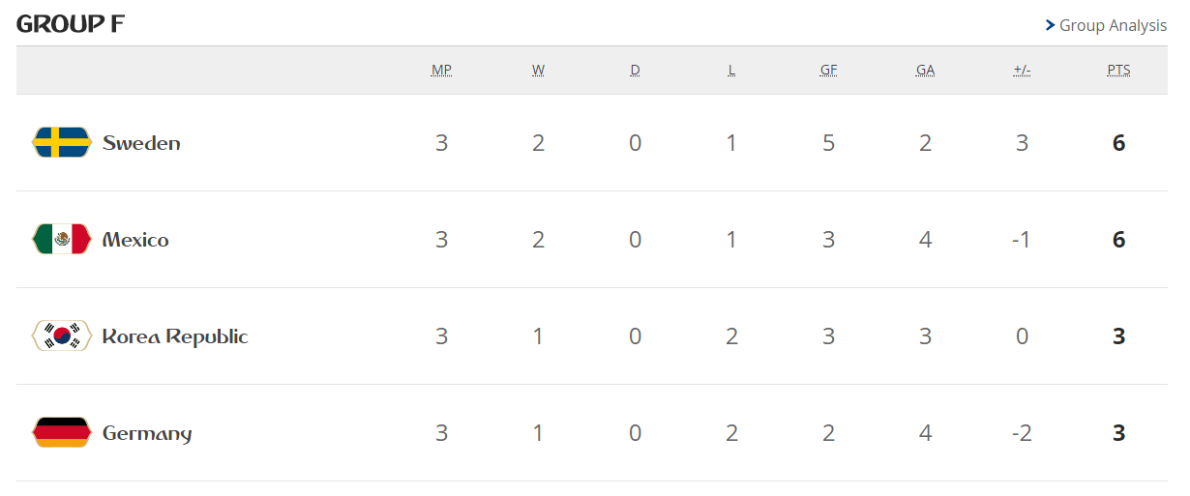Image resolution: width=1190 pixels, height=496 pixels.
Task: Select the Germany team name
Action: click(x=147, y=434)
